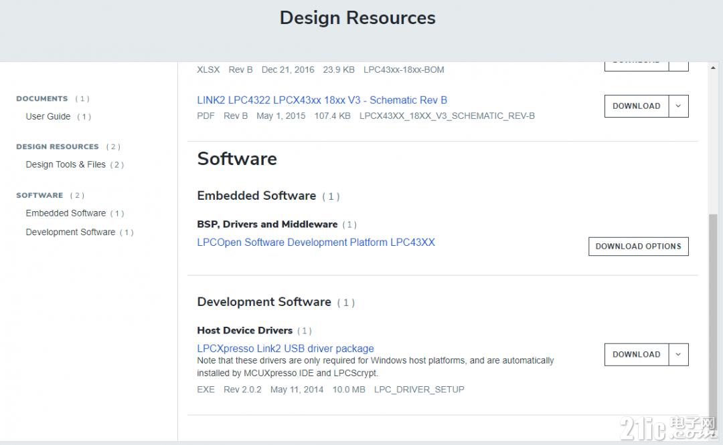Image resolution: width=723 pixels, height=445 pixels.
Task: Expand download options arrow for schematic PDF
Action: [x=678, y=106]
